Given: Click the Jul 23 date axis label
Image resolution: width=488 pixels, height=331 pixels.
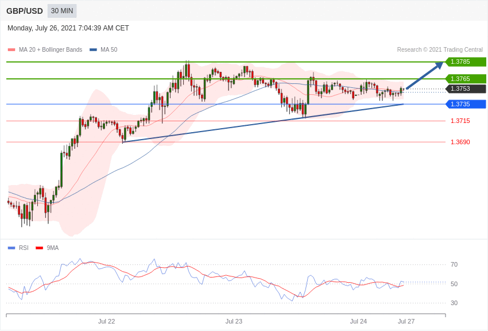Looking at the screenshot, I should tap(234, 321).
